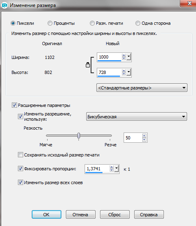
Task: Decrease aspect ratio value down arrow
Action: pos(112,170)
